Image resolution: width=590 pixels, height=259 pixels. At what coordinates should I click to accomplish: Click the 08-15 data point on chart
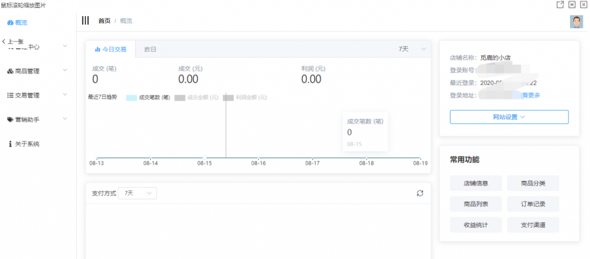coord(204,158)
